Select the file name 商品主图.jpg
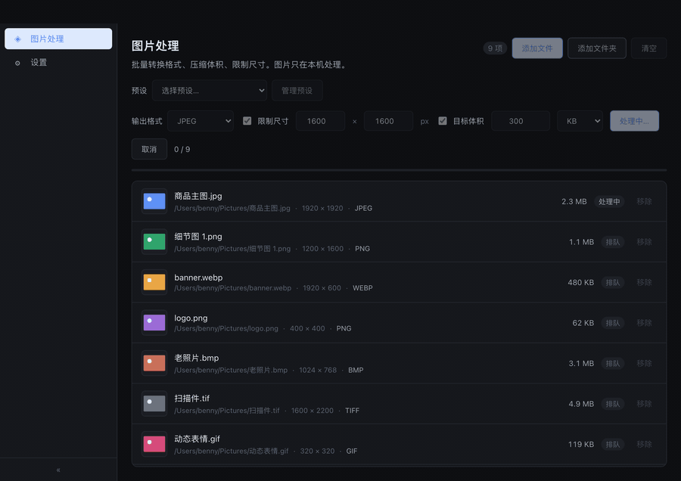This screenshot has width=681, height=481. 198,196
